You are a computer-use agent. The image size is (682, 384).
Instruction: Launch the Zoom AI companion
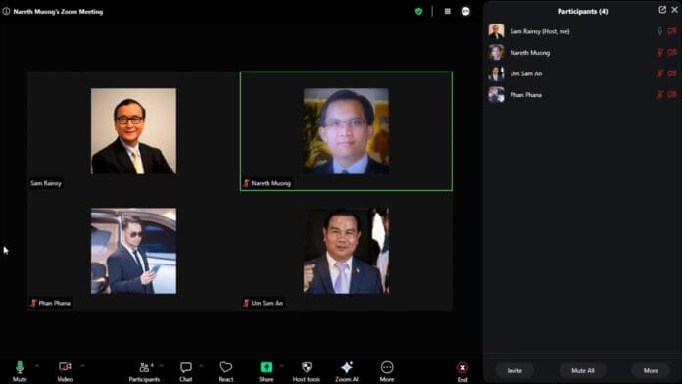(x=347, y=368)
